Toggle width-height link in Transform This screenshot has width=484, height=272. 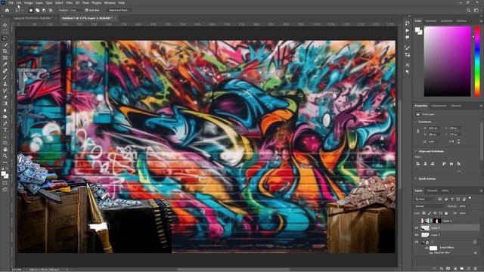pyautogui.click(x=418, y=131)
